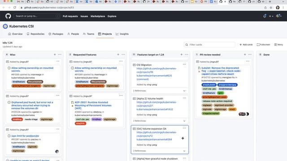287x161 pixels.
Task: Open kubelet Remove the deprecated flag PR
Action: pos(221,71)
